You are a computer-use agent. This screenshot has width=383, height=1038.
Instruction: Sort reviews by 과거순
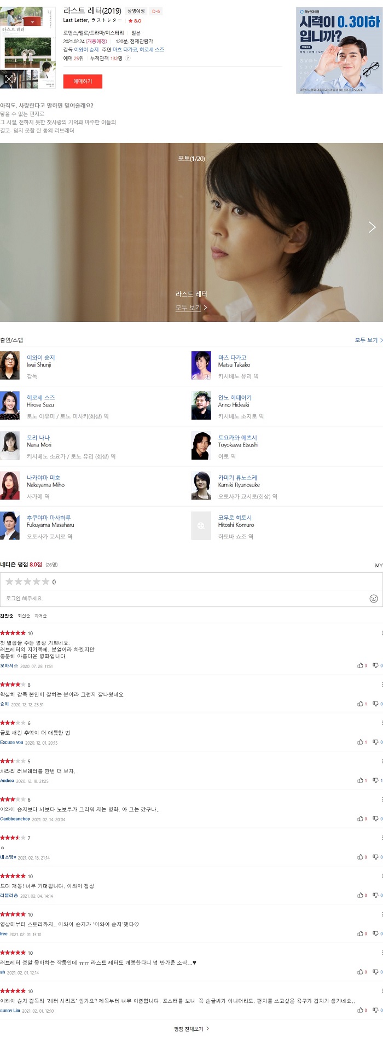40,616
